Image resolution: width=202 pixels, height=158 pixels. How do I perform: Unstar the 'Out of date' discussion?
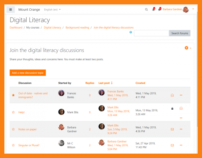[13, 95]
